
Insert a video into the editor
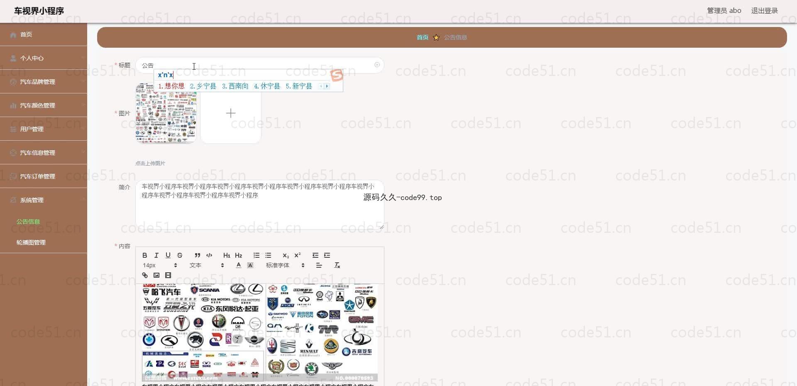click(168, 275)
